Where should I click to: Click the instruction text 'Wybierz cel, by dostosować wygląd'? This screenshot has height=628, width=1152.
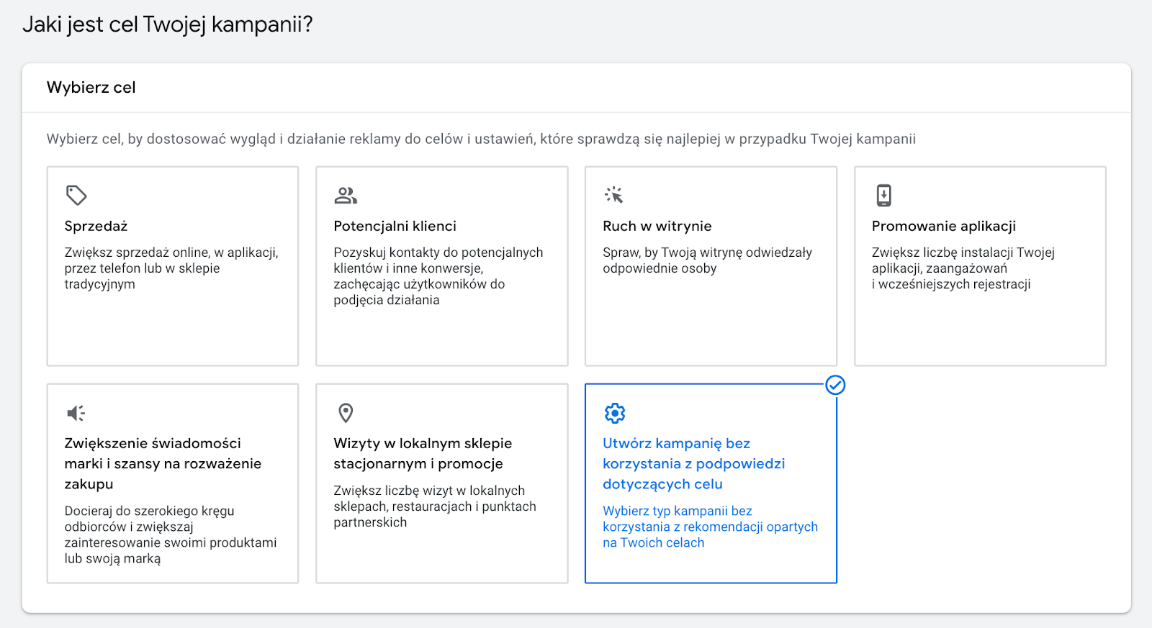tap(481, 139)
